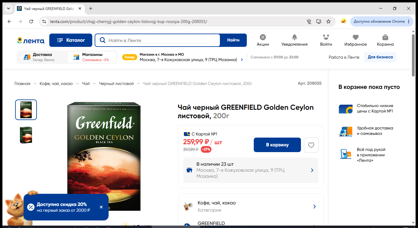
Task: Open the Работа в Ленте link
Action: (x=344, y=57)
